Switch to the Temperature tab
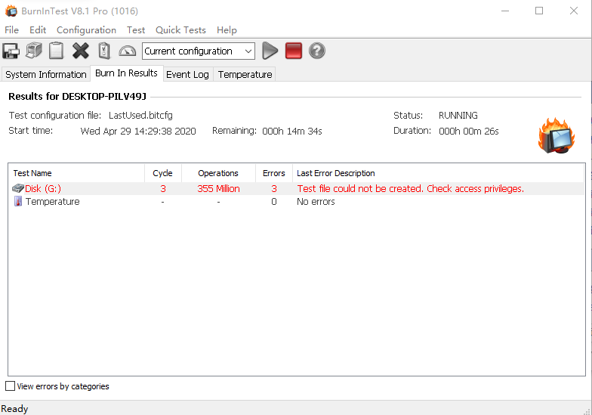The height and width of the screenshot is (415, 592). point(245,74)
